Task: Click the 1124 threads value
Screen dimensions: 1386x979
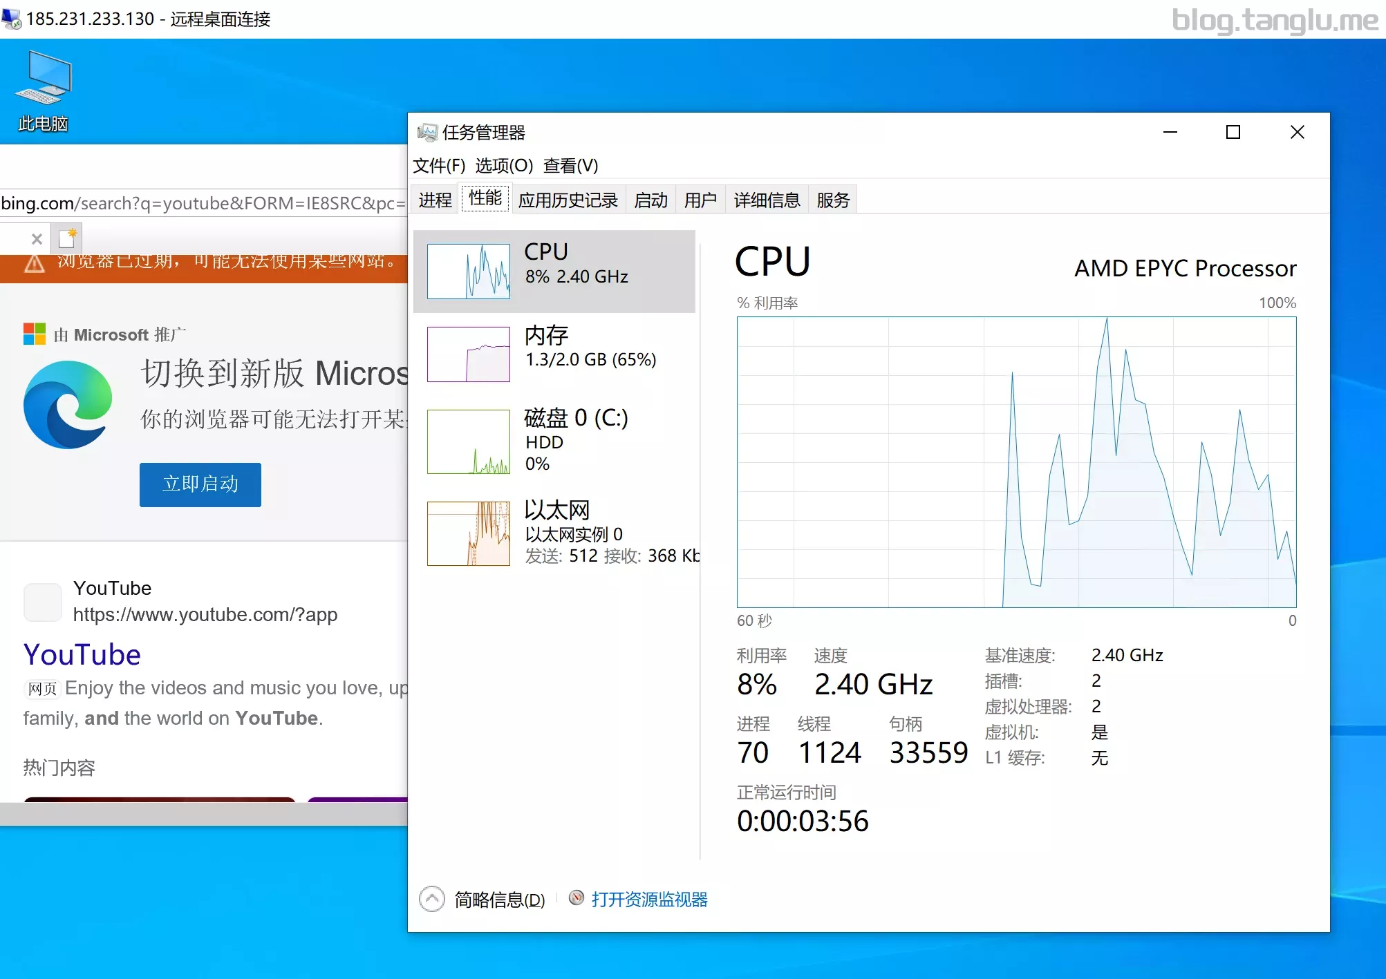Action: click(830, 752)
